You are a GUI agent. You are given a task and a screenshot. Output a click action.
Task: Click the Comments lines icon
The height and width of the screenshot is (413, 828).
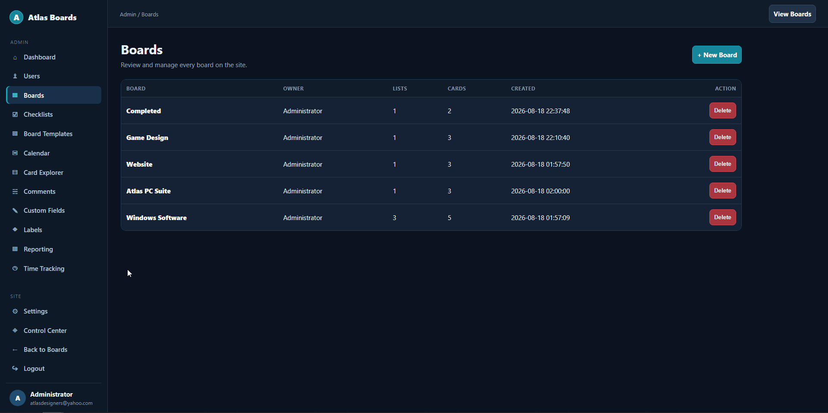tap(15, 192)
